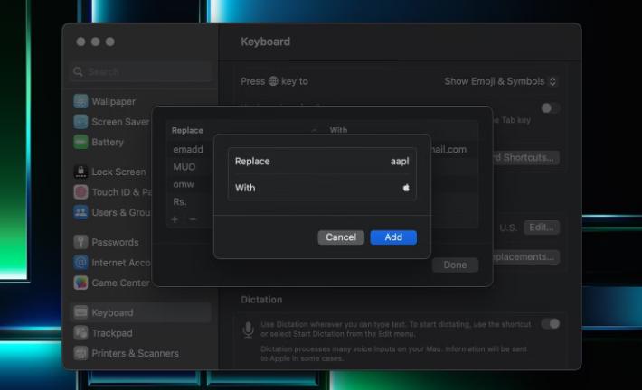This screenshot has height=390, width=642.
Task: Remove replacement with minus button
Action: tap(193, 219)
